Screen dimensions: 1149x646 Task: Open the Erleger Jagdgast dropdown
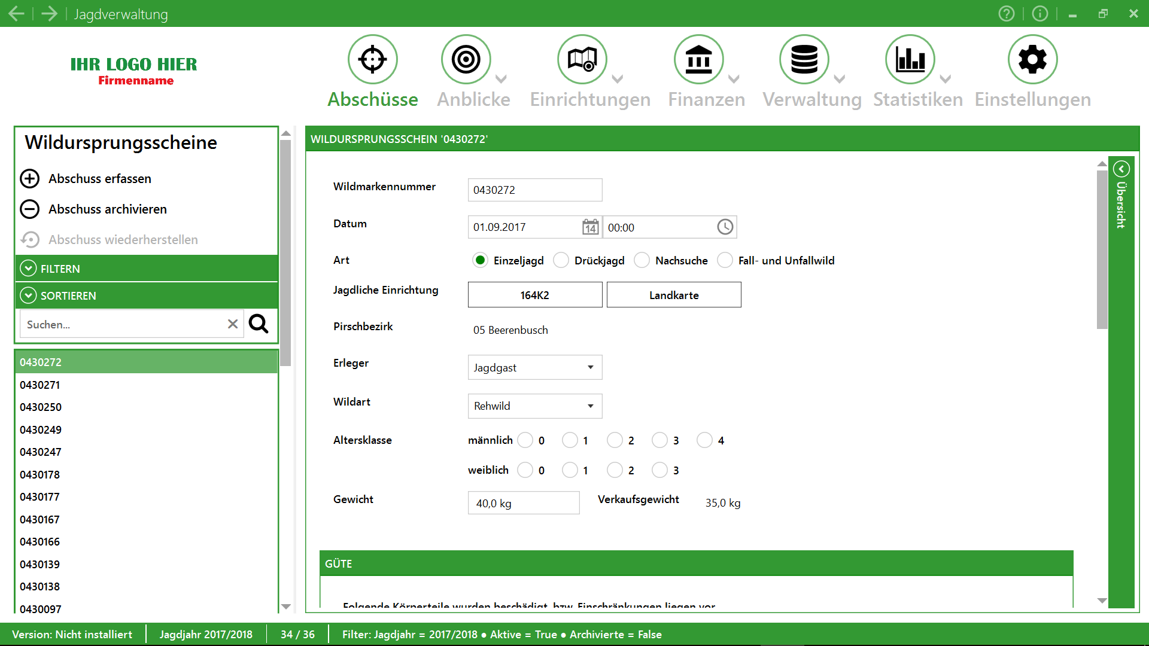click(x=535, y=367)
